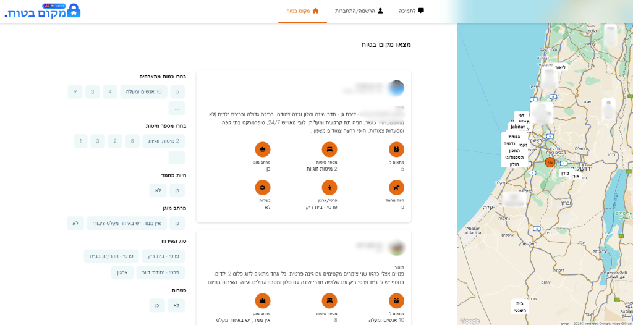Toggle the כן chip under חיות מחמד

point(177,190)
